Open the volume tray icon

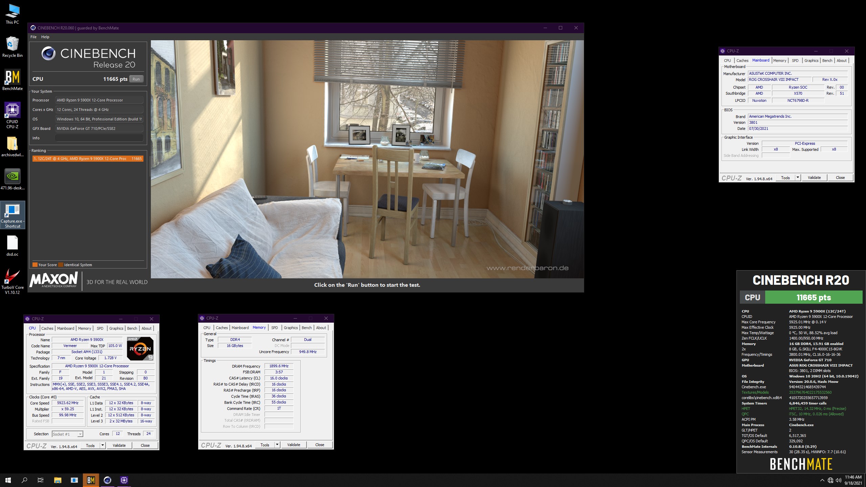click(x=839, y=480)
